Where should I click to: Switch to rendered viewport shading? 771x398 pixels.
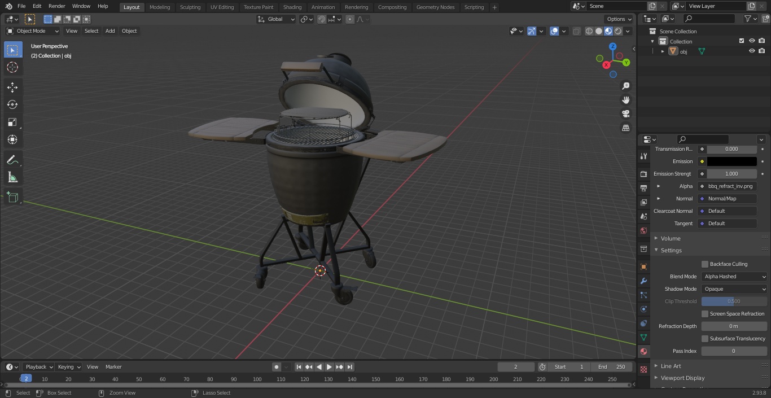[x=618, y=31]
